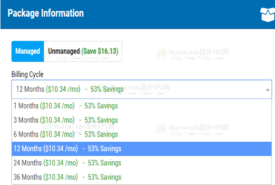The image size is (275, 185).
Task: Choose the 1 Months billing option
Action: click(141, 106)
